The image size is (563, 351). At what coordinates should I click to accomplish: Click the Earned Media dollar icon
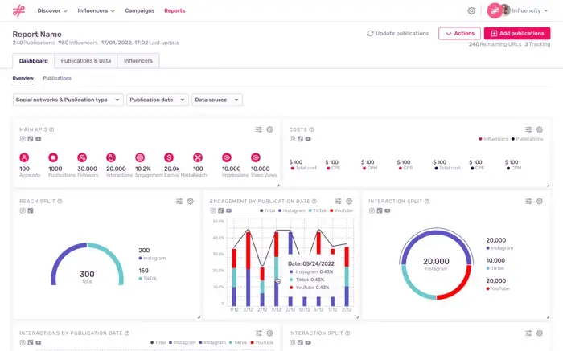tap(169, 157)
